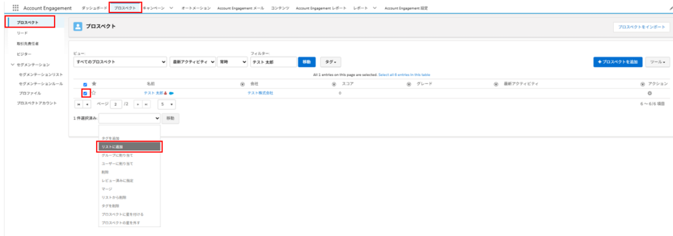The width and height of the screenshot is (673, 236).
Task: Open the テスト株式会社 company link
Action: click(260, 93)
